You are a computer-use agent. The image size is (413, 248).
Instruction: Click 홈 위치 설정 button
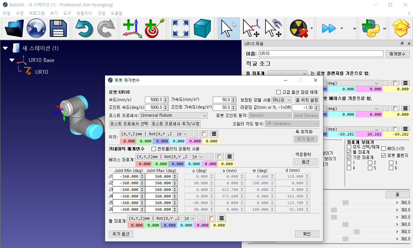307,100
